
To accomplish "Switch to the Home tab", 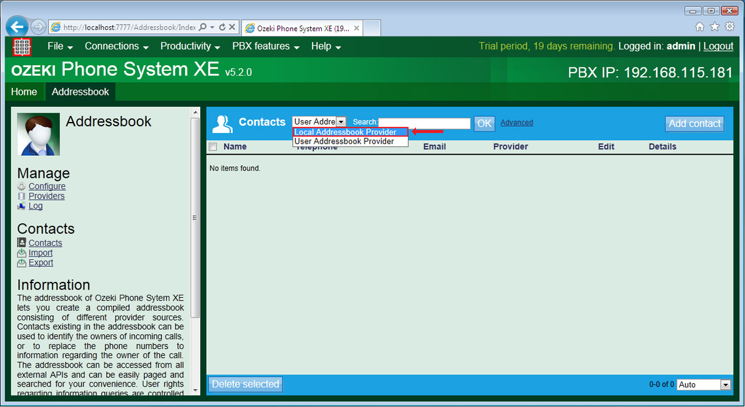I will click(24, 92).
